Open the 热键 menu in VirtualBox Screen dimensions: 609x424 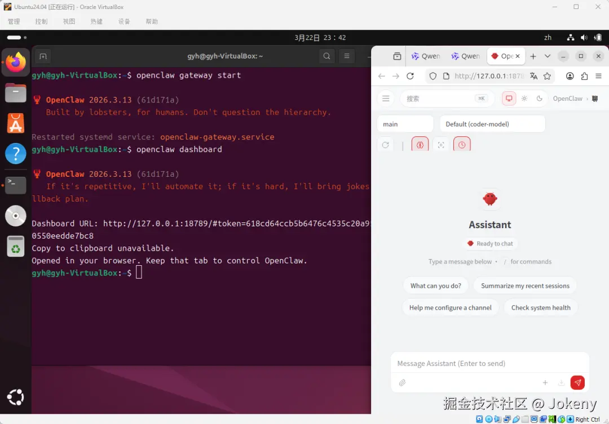(97, 21)
